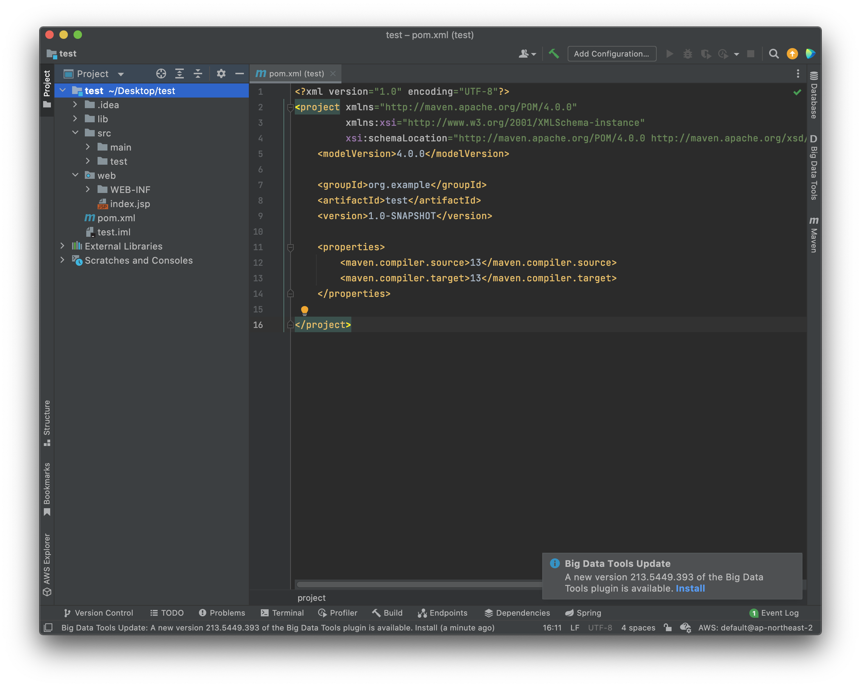Viewport: 861px width, 687px height.
Task: Click the yellow intention lightbulb icon
Action: [x=304, y=310]
